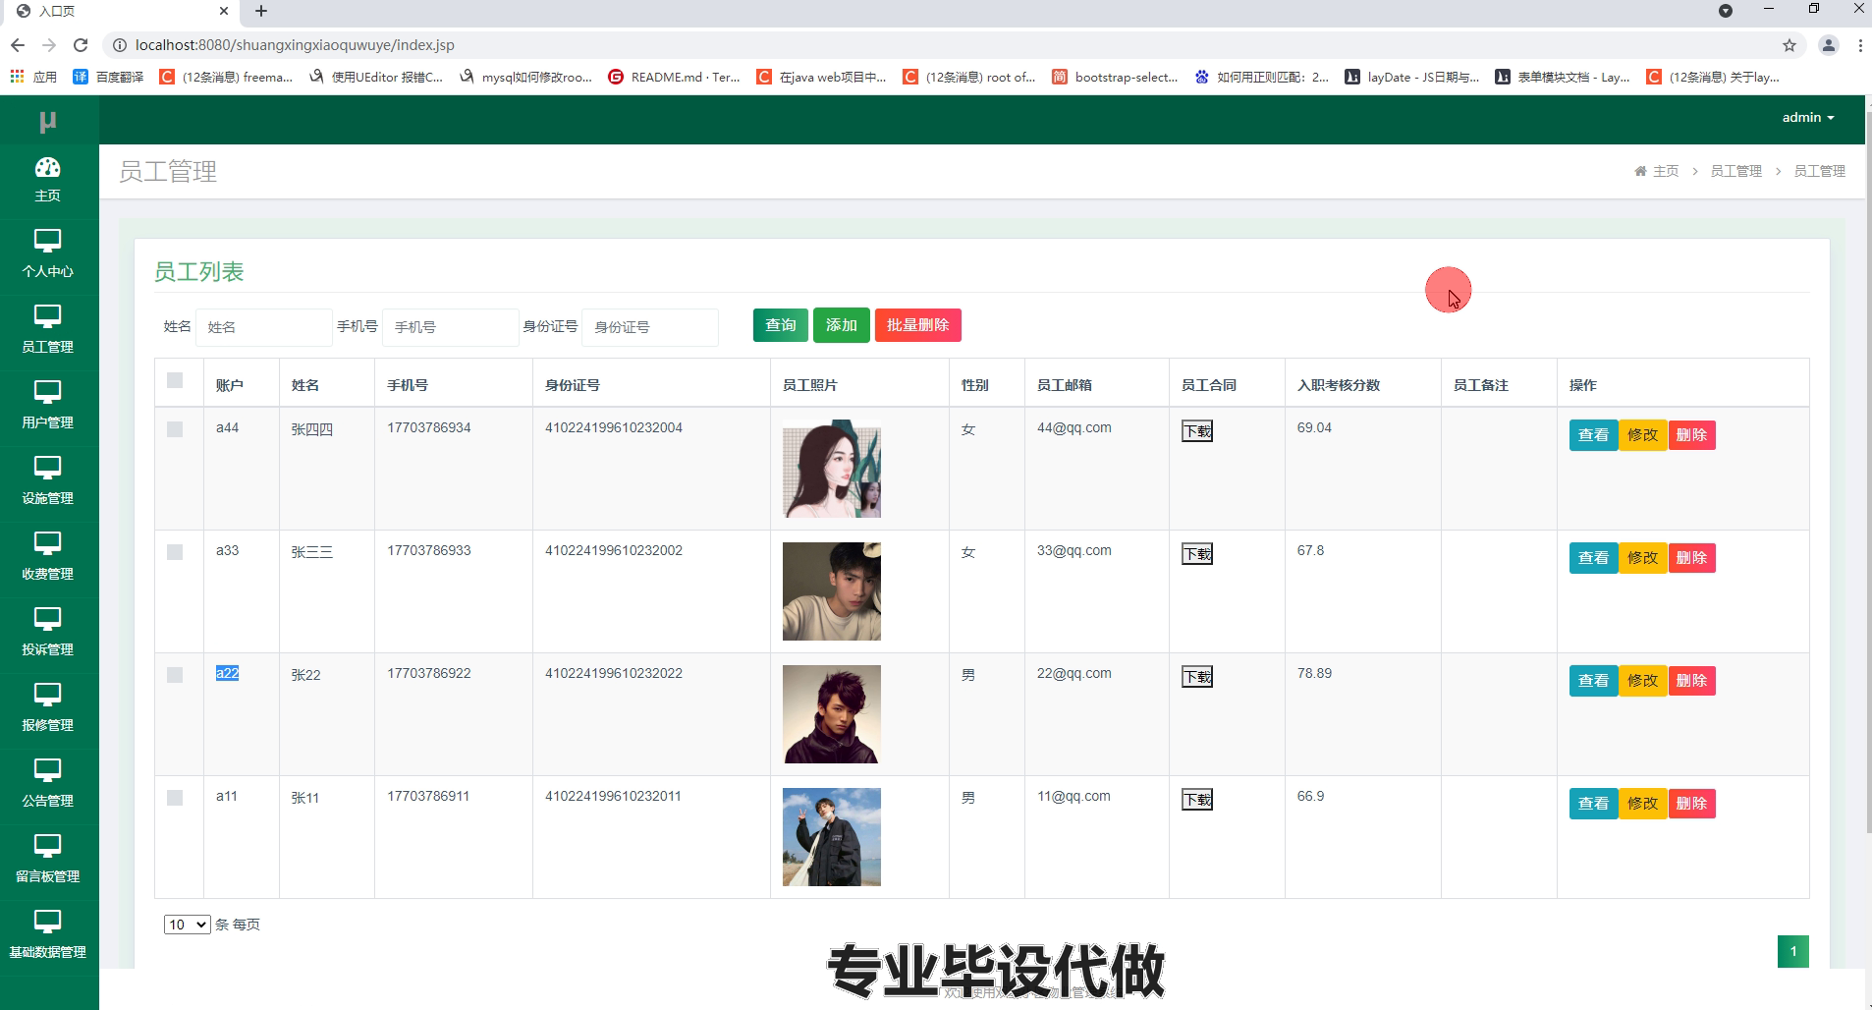The height and width of the screenshot is (1010, 1872).
Task: Open the 百度翻译 bookmark
Action: pos(108,77)
